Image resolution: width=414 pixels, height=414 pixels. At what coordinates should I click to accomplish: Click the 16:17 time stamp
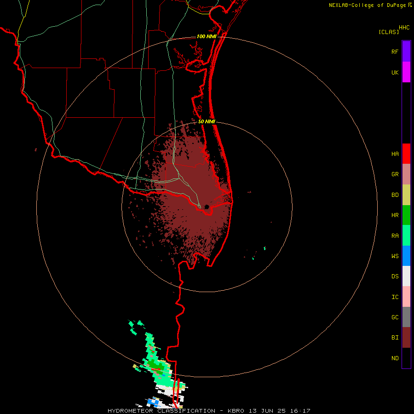pyautogui.click(x=299, y=411)
